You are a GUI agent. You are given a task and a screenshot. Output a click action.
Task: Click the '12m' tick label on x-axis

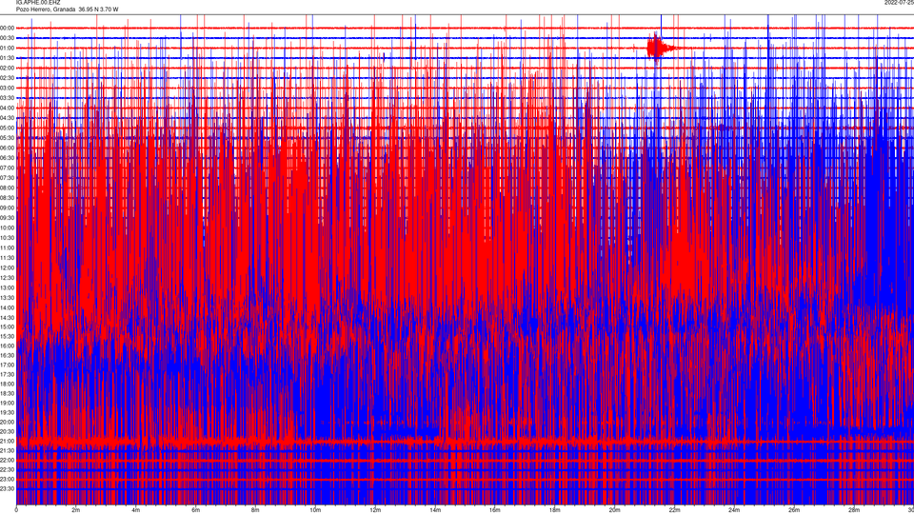click(x=375, y=510)
